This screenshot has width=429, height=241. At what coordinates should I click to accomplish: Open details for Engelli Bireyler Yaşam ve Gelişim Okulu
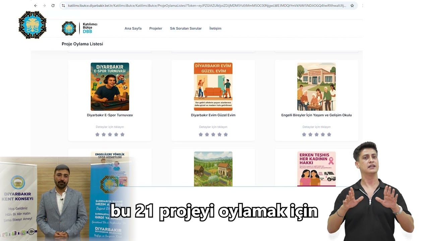pos(316,127)
